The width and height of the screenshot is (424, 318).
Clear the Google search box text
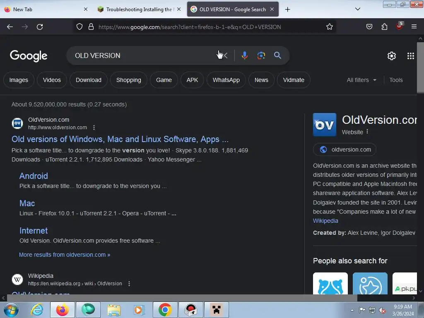225,55
